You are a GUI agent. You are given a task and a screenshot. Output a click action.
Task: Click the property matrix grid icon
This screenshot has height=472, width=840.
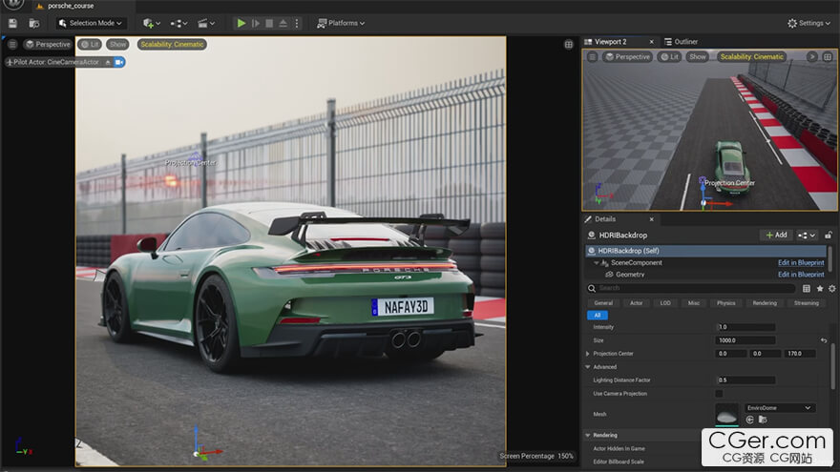click(807, 288)
